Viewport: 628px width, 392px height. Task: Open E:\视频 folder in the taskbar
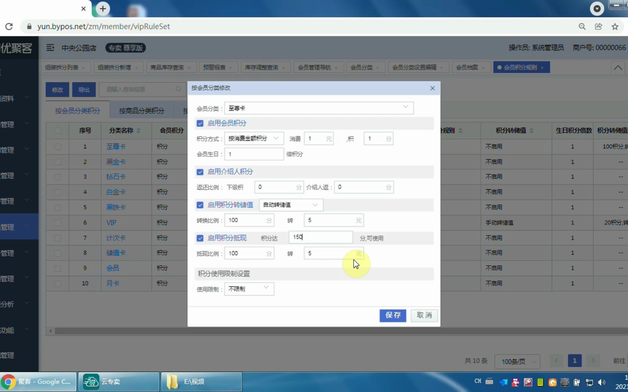tap(202, 382)
